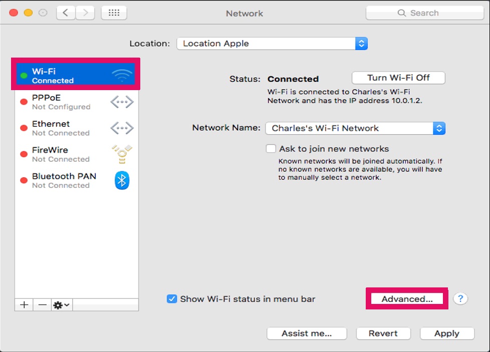Click into the Search field
This screenshot has height=352, width=490.
(x=425, y=13)
